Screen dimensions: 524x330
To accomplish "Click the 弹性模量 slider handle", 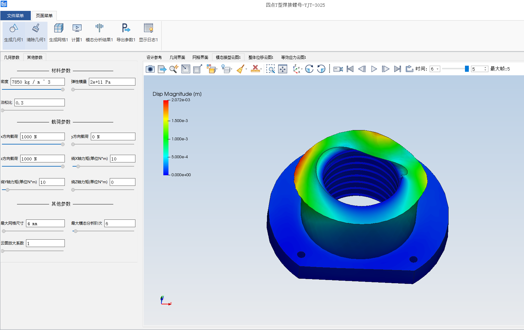I will coord(73,90).
